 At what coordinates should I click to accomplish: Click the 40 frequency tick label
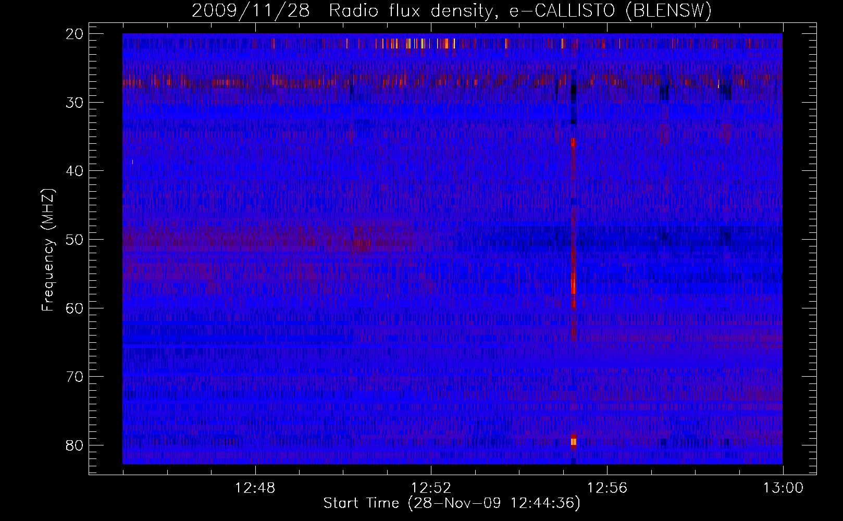click(x=75, y=171)
